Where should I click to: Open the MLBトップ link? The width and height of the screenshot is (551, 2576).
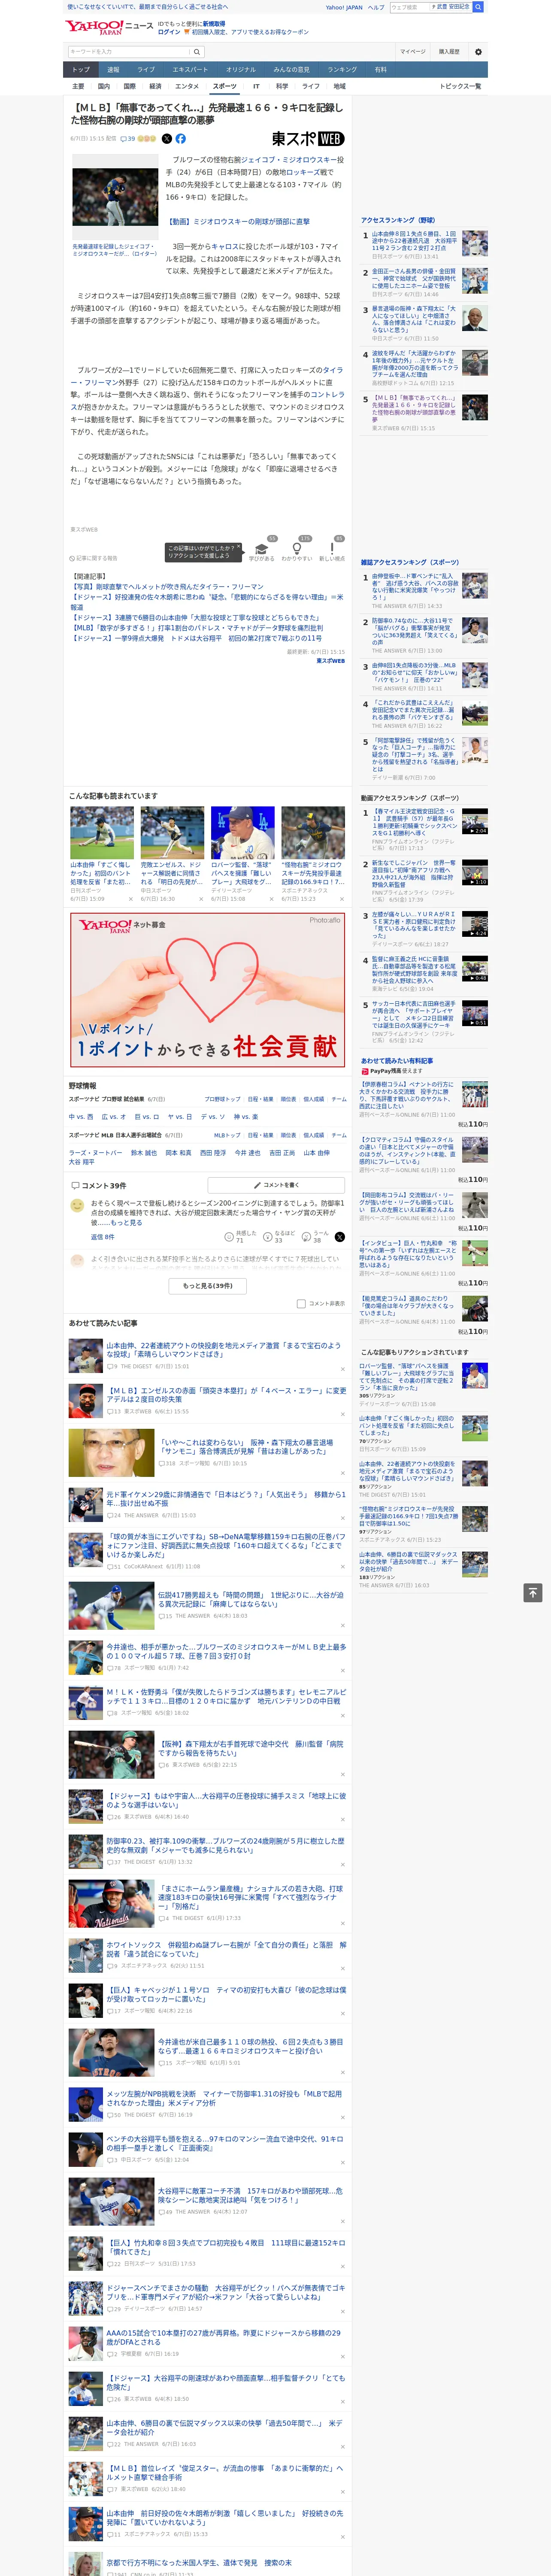point(227,1135)
